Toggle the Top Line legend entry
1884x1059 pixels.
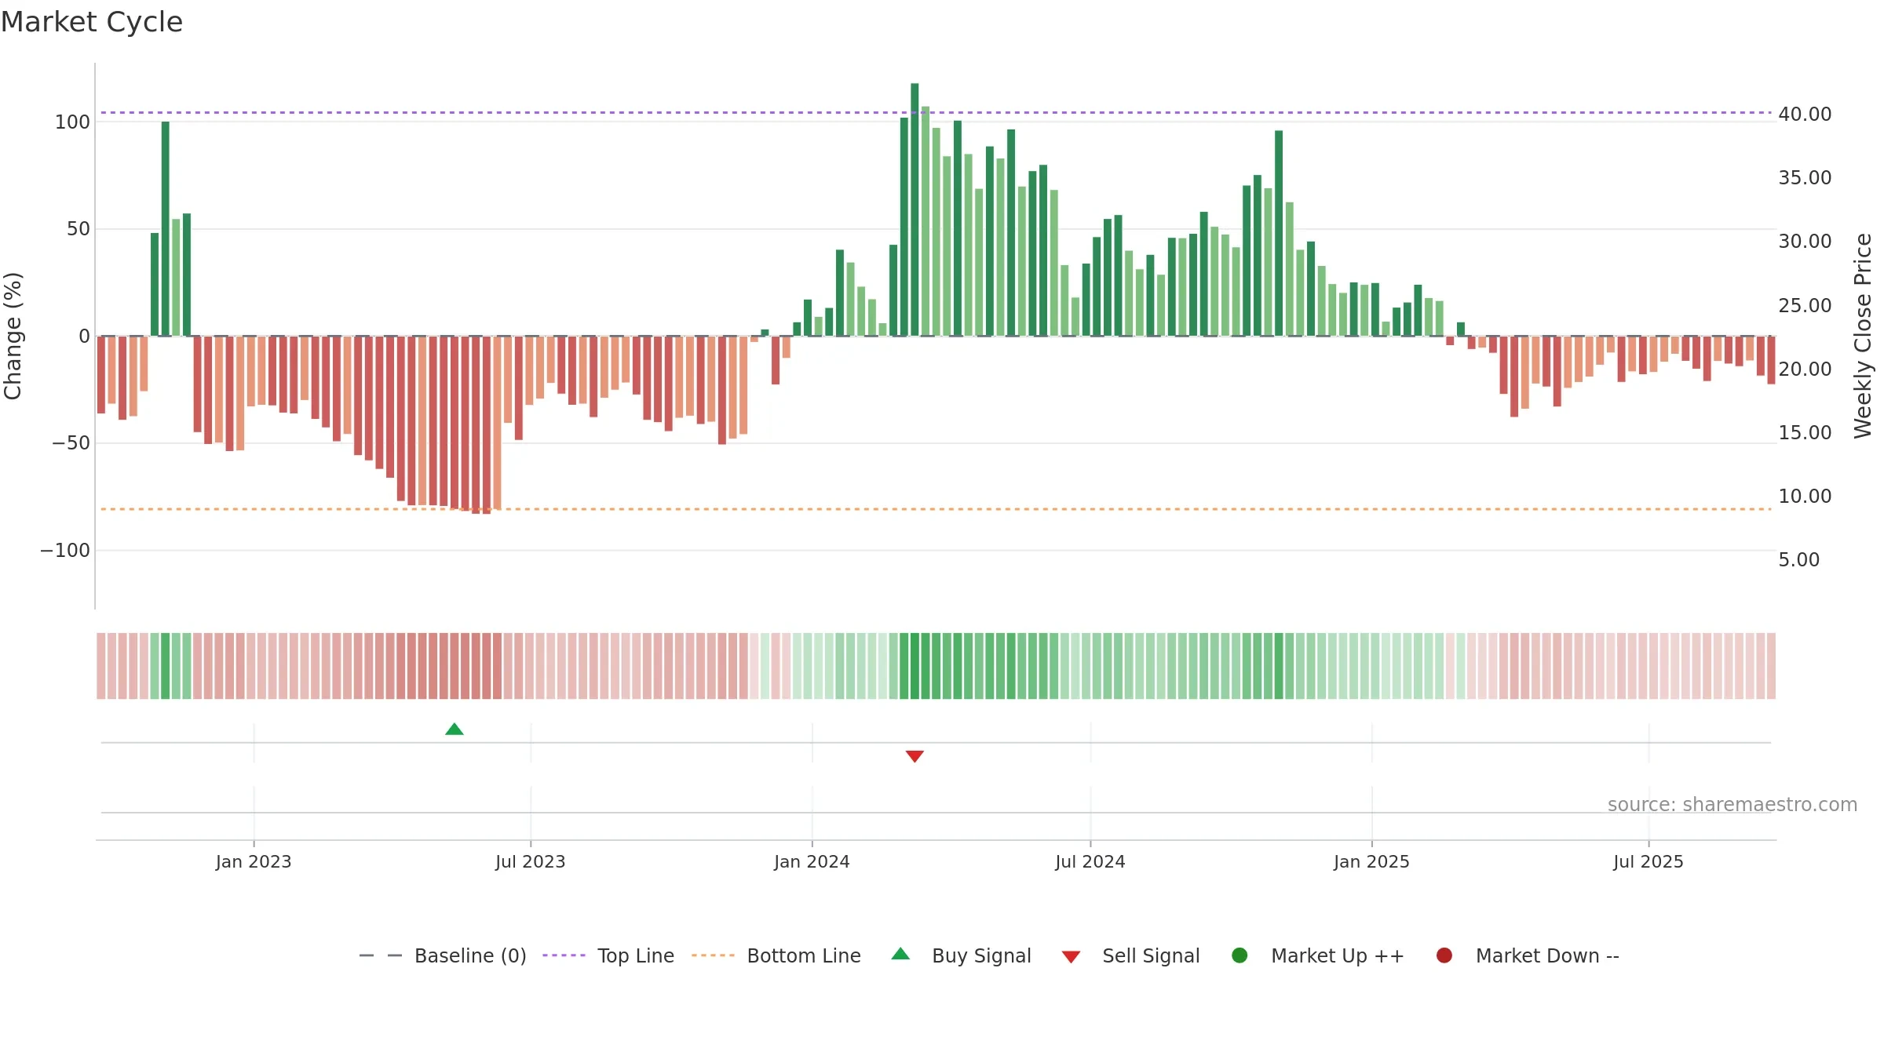pos(608,955)
